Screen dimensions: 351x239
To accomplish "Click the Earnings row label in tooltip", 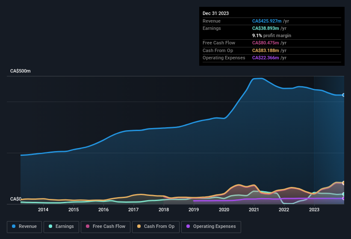I will coord(212,28).
